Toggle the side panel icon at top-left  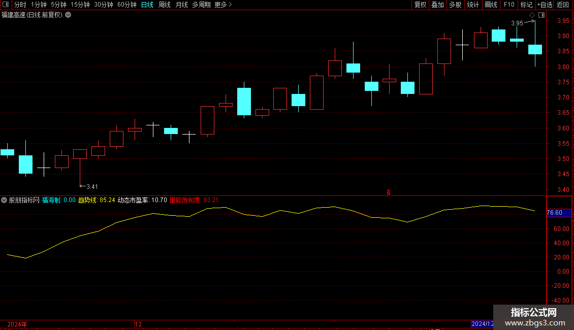(x=6, y=5)
